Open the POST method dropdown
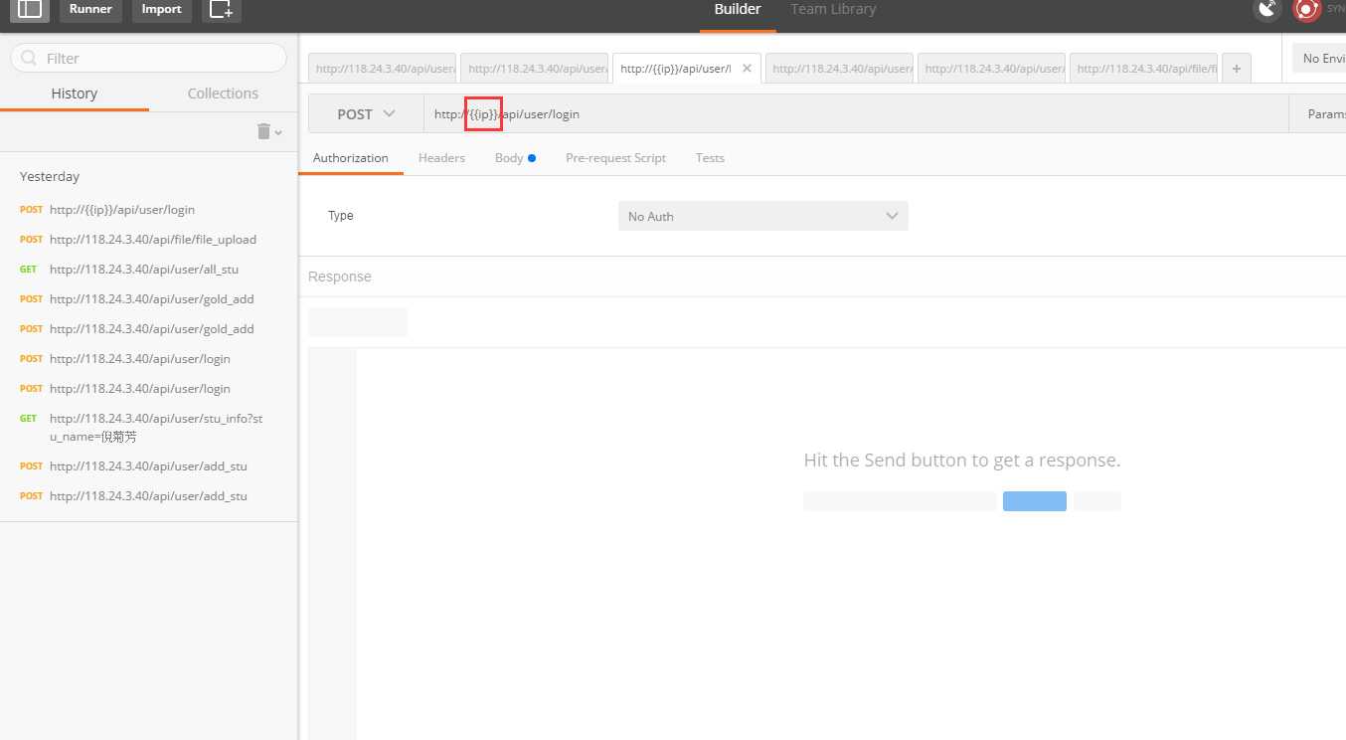The width and height of the screenshot is (1346, 740). 366,114
